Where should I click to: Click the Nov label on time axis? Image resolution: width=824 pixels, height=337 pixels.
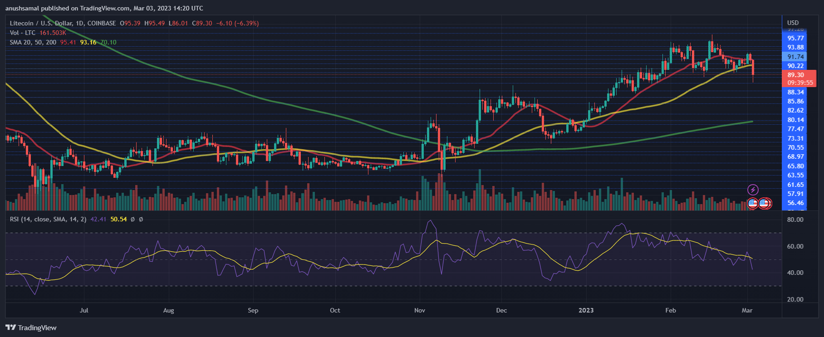click(420, 310)
